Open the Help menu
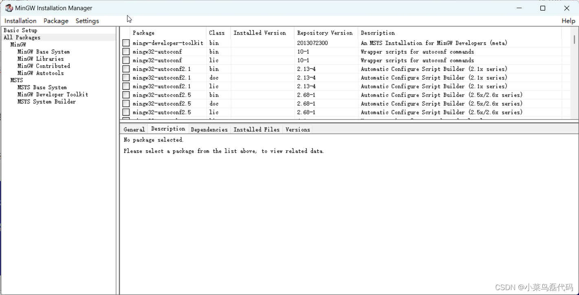This screenshot has height=295, width=579. click(568, 21)
